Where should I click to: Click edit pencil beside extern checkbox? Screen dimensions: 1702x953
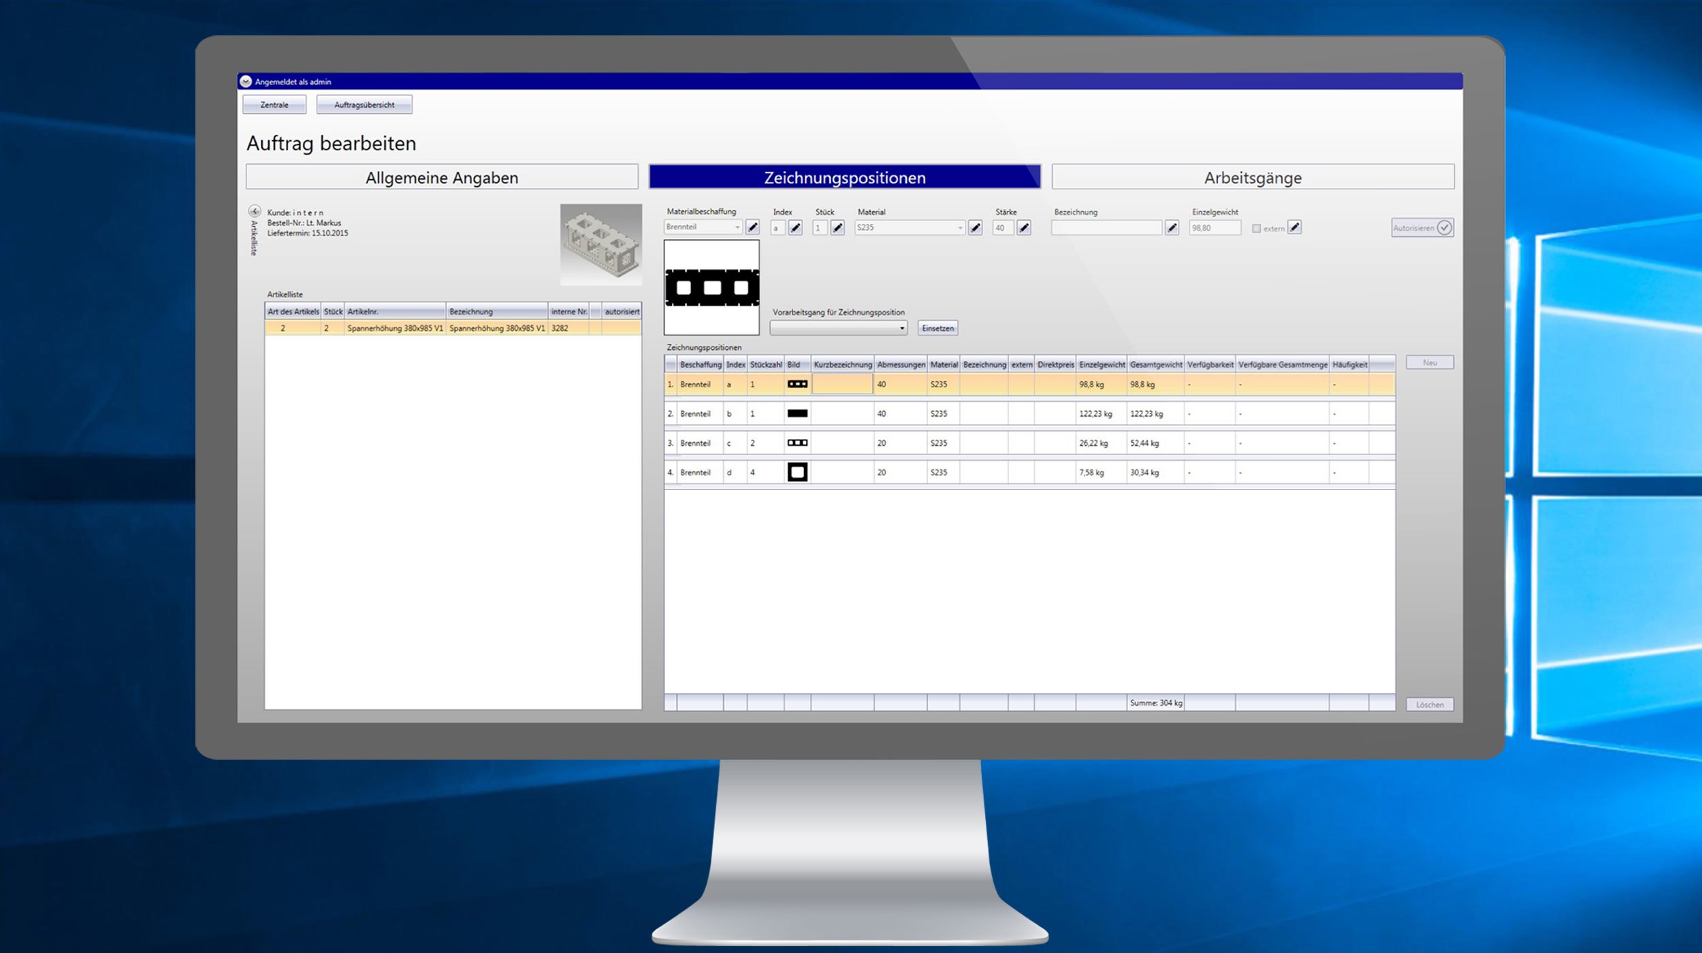(1294, 227)
